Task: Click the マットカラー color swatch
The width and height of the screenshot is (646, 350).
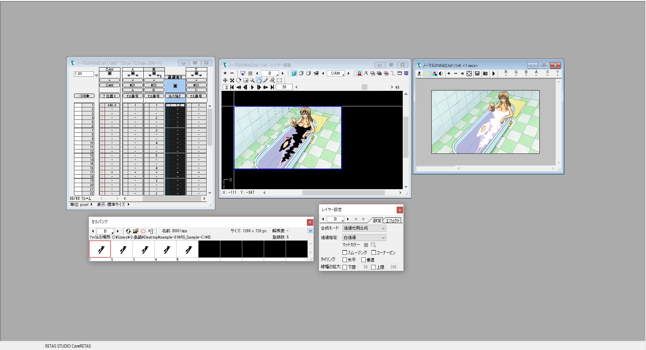Action: tap(366, 245)
